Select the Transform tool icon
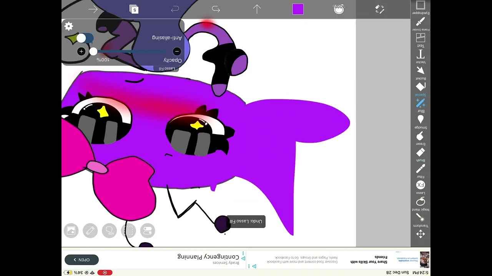Image resolution: width=492 pixels, height=276 pixels. pos(421,234)
